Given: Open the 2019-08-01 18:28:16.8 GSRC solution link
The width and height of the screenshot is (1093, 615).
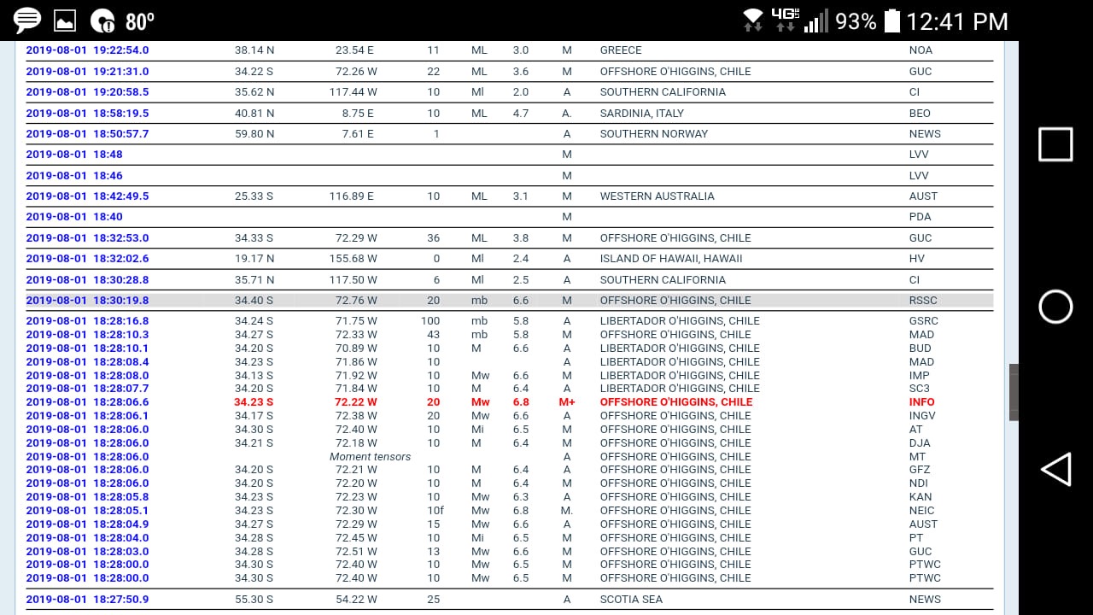Looking at the screenshot, I should click(87, 321).
